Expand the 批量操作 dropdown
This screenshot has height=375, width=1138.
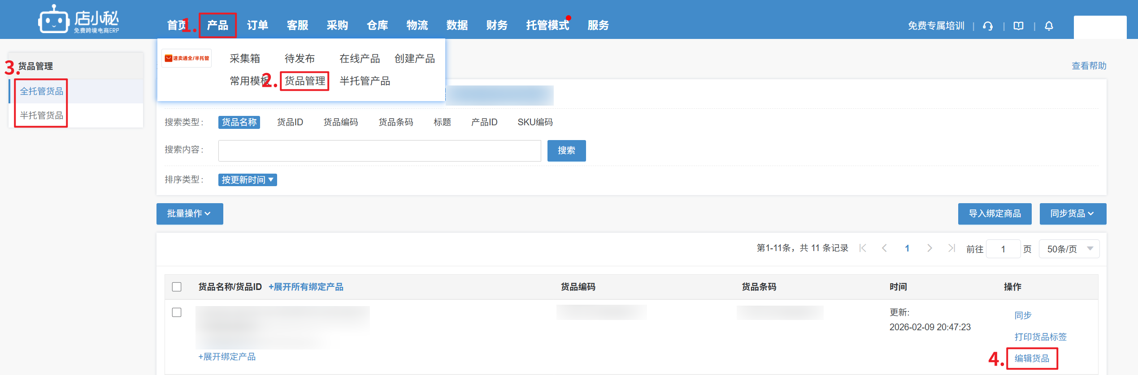click(x=189, y=214)
